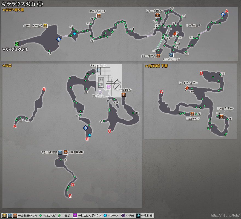Select the red C marker on 火口洞窟 下層 map

coord(161,92)
